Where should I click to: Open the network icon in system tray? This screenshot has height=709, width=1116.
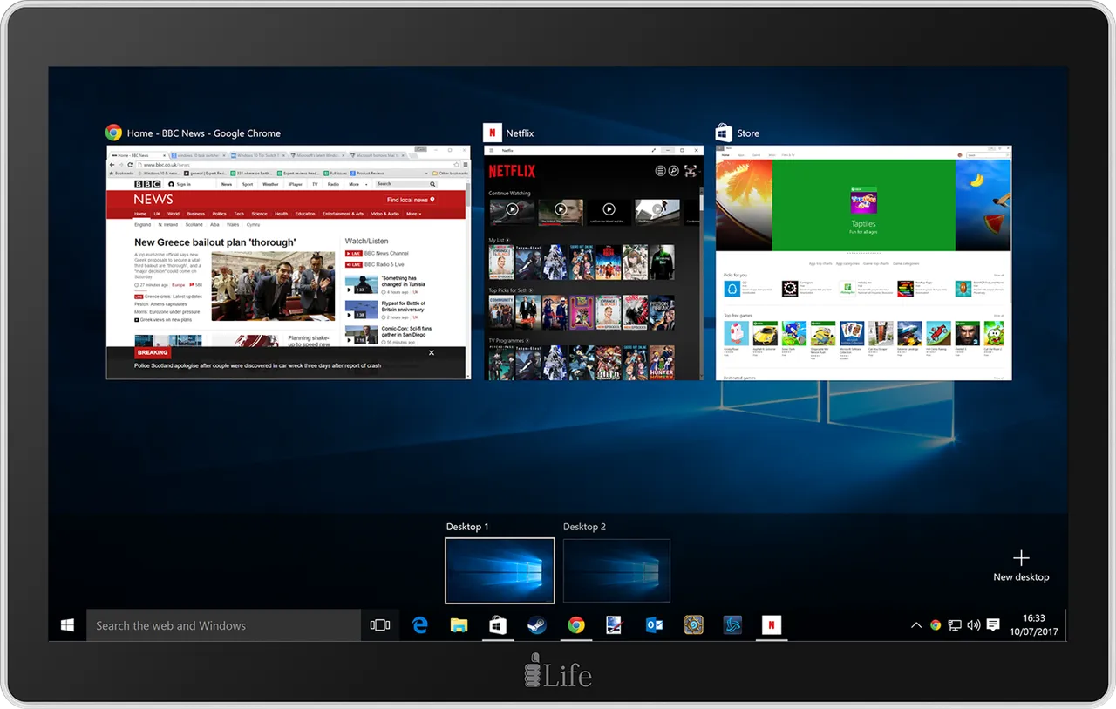[x=955, y=624]
